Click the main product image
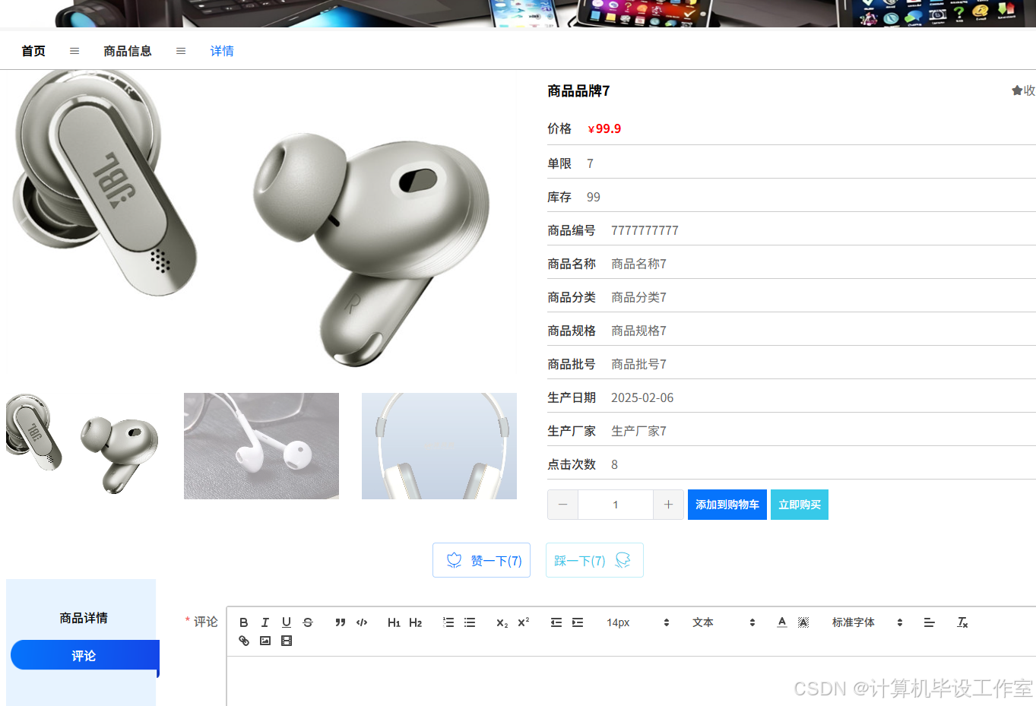The width and height of the screenshot is (1036, 706). click(x=258, y=222)
